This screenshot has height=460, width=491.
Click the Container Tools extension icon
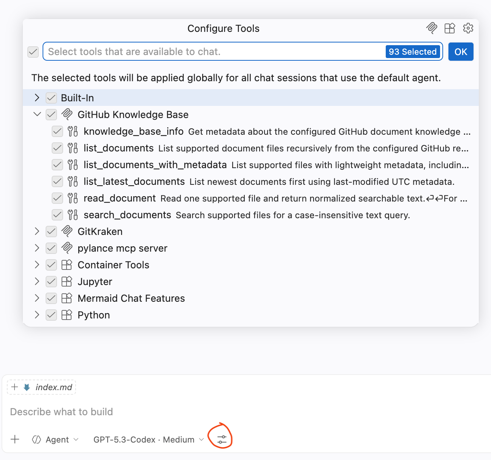[x=67, y=265]
